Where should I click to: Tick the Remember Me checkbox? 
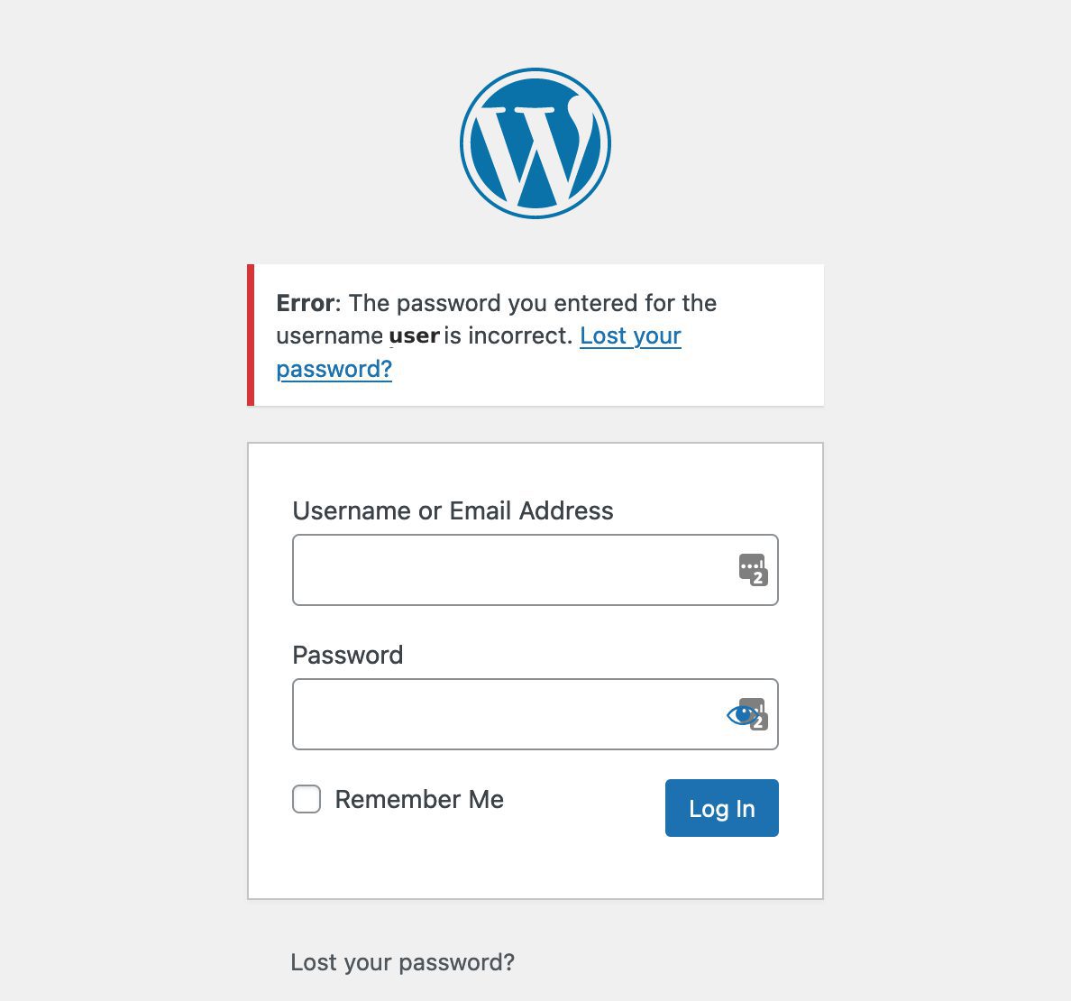click(x=307, y=799)
